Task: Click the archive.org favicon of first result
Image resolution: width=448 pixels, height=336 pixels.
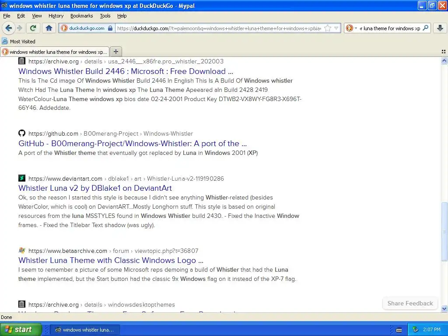Action: click(22, 60)
